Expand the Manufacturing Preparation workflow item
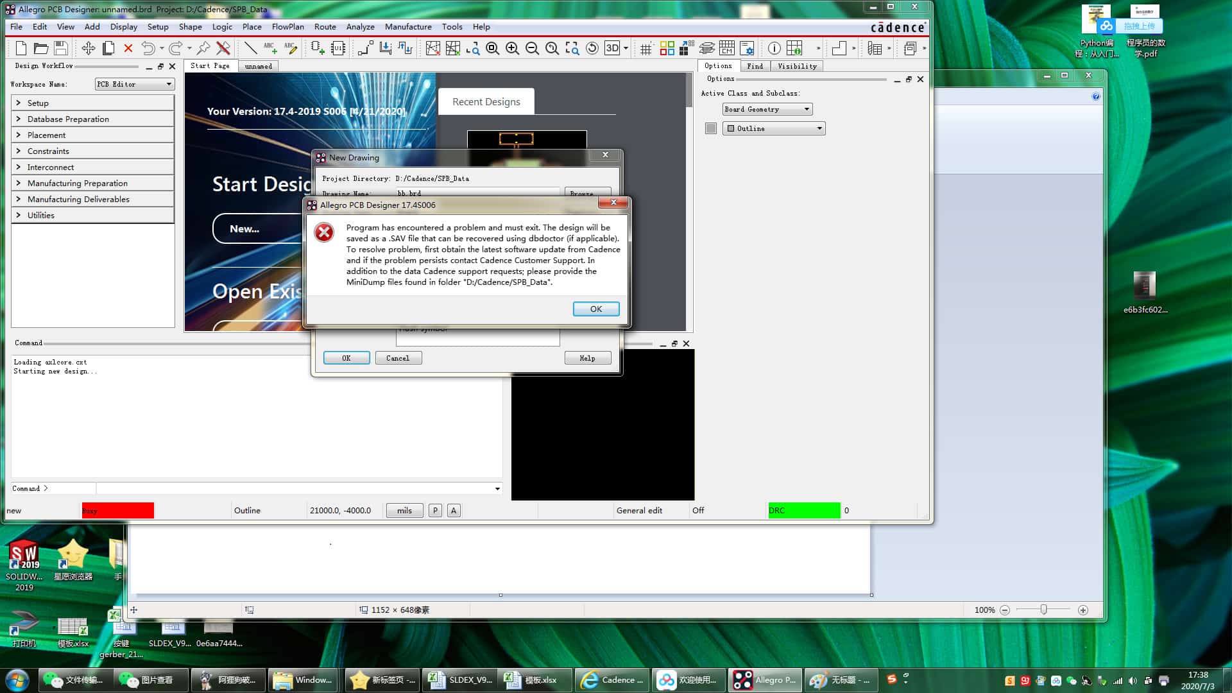This screenshot has width=1232, height=693. click(92, 183)
